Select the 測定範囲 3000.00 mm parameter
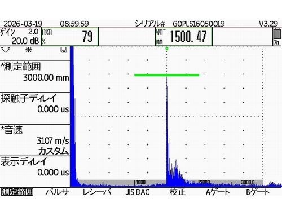 point(35,77)
